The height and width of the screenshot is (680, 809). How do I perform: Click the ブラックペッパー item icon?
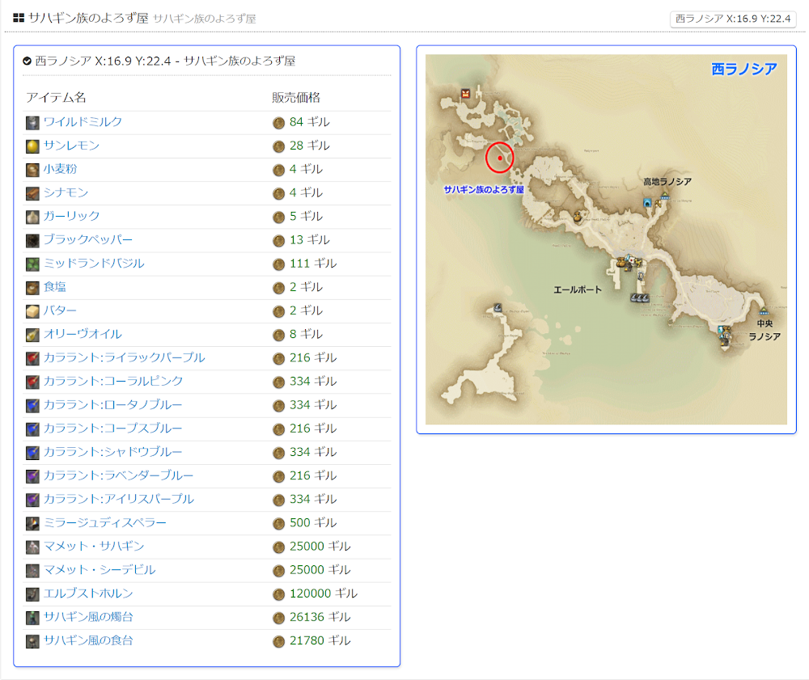32,241
